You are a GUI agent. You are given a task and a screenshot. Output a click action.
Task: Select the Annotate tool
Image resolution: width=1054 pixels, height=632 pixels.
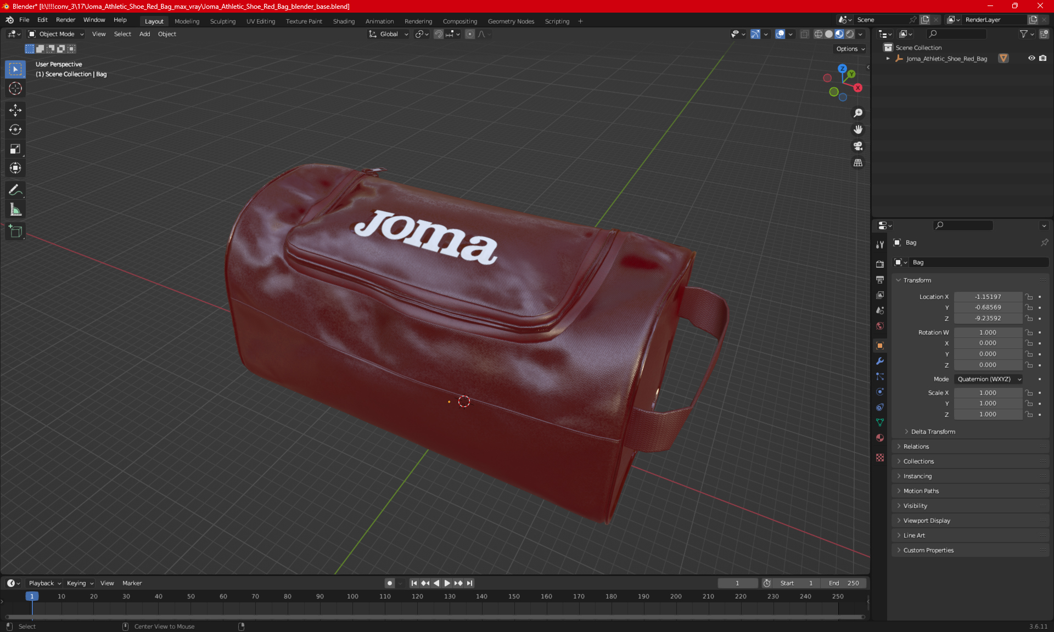pos(15,190)
